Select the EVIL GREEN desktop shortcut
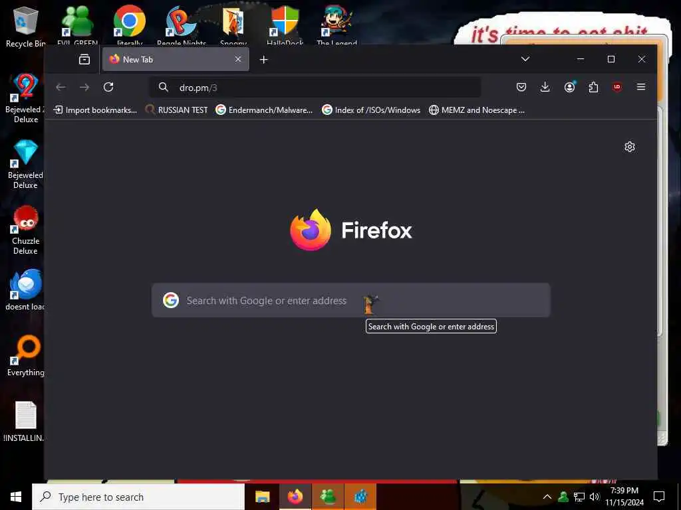This screenshot has height=510, width=681. [77, 26]
